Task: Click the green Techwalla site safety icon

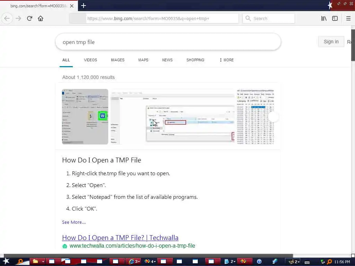Action: click(65, 246)
